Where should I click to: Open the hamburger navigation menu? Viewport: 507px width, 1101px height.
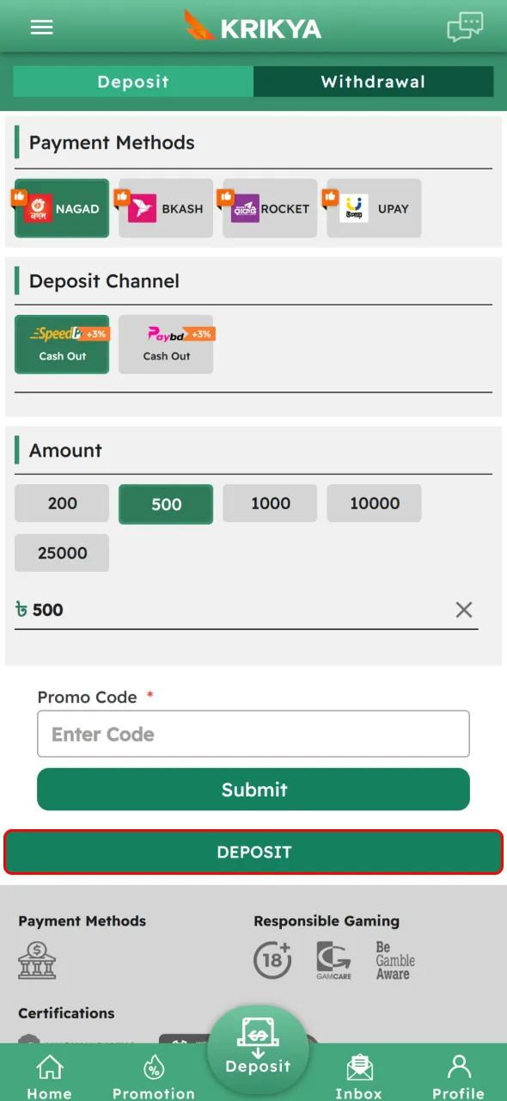click(x=41, y=27)
